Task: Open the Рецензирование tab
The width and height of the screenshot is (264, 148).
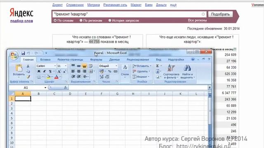Action: (x=138, y=60)
